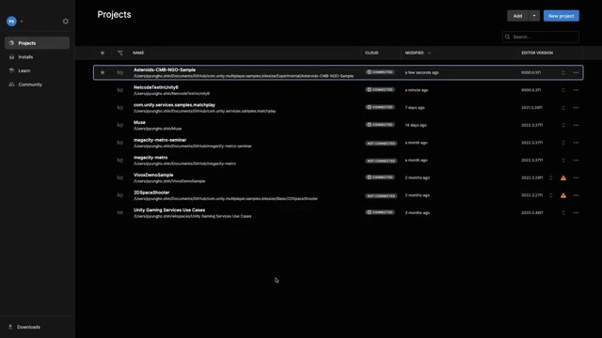Change editor version for NetcodeTestInUnity6
This screenshot has height=338, width=602.
(563, 90)
